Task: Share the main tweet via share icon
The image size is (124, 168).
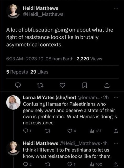Action: pos(107,85)
